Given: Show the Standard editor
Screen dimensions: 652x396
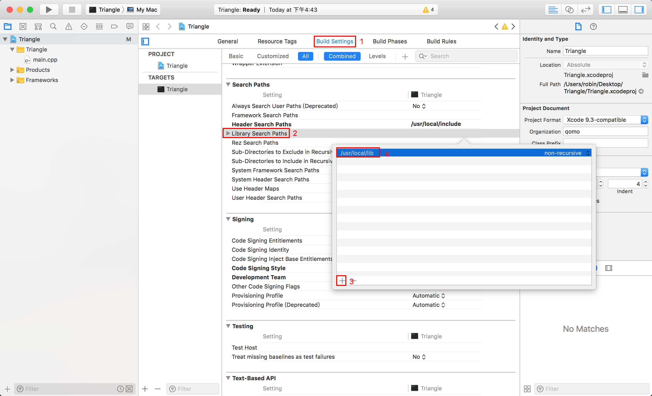Looking at the screenshot, I should coord(553,10).
